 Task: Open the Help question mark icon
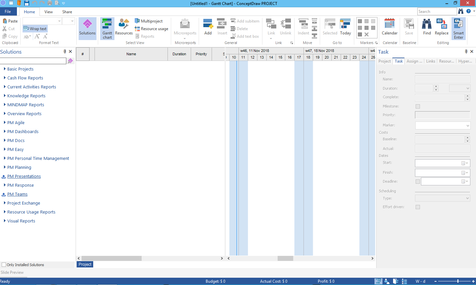coord(468,11)
